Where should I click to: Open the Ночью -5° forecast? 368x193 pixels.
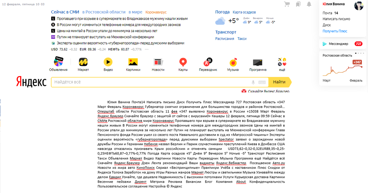270,21
